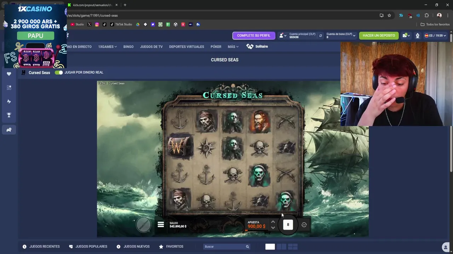Open the PÓKER section

pos(216,47)
